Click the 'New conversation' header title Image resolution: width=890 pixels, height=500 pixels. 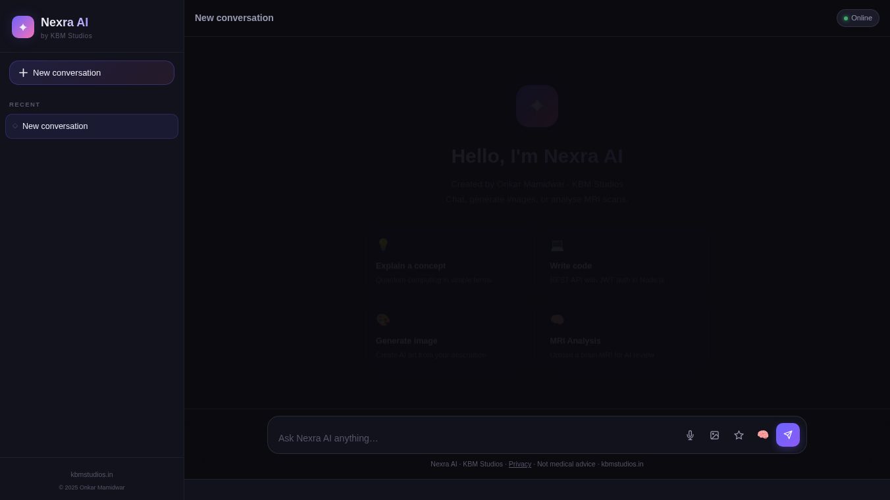click(234, 18)
